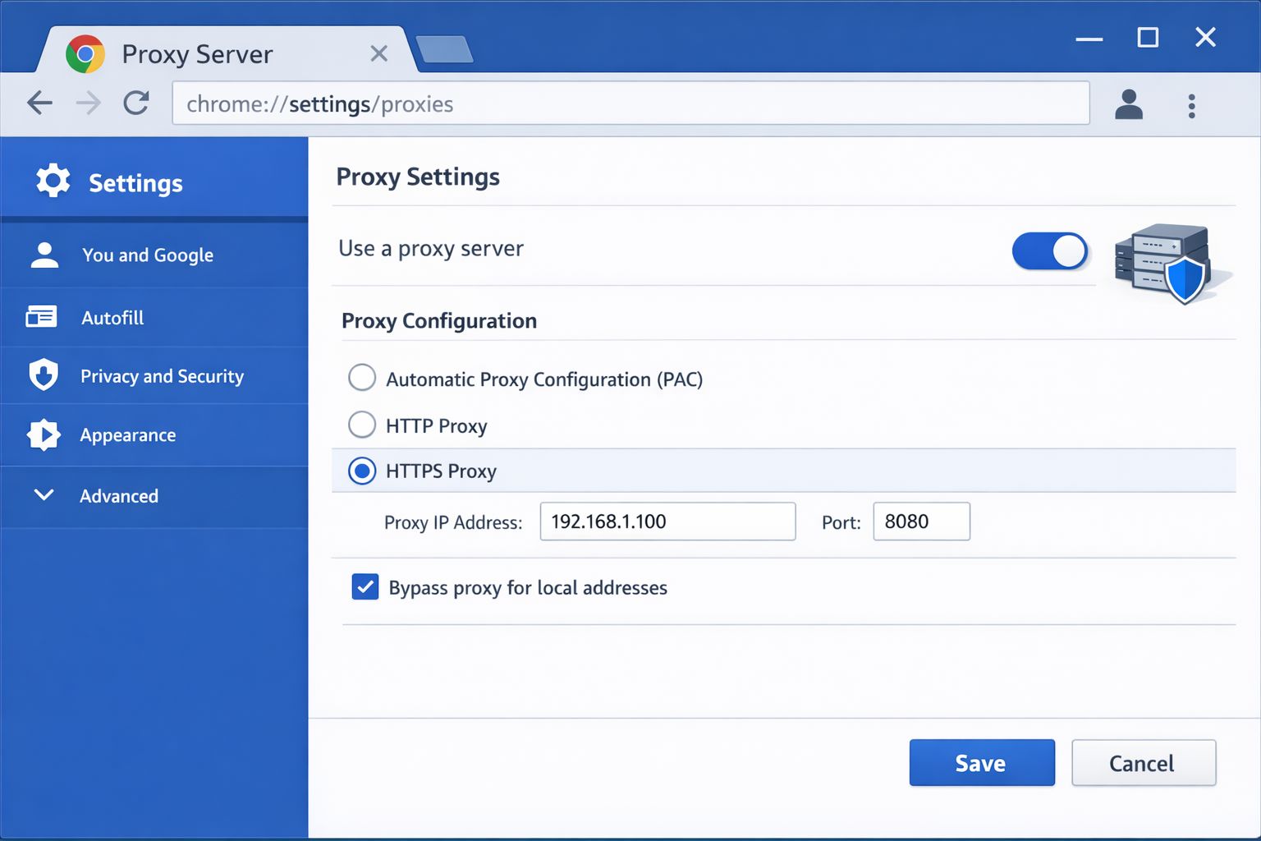Click the Chrome logo on the tab

85,54
